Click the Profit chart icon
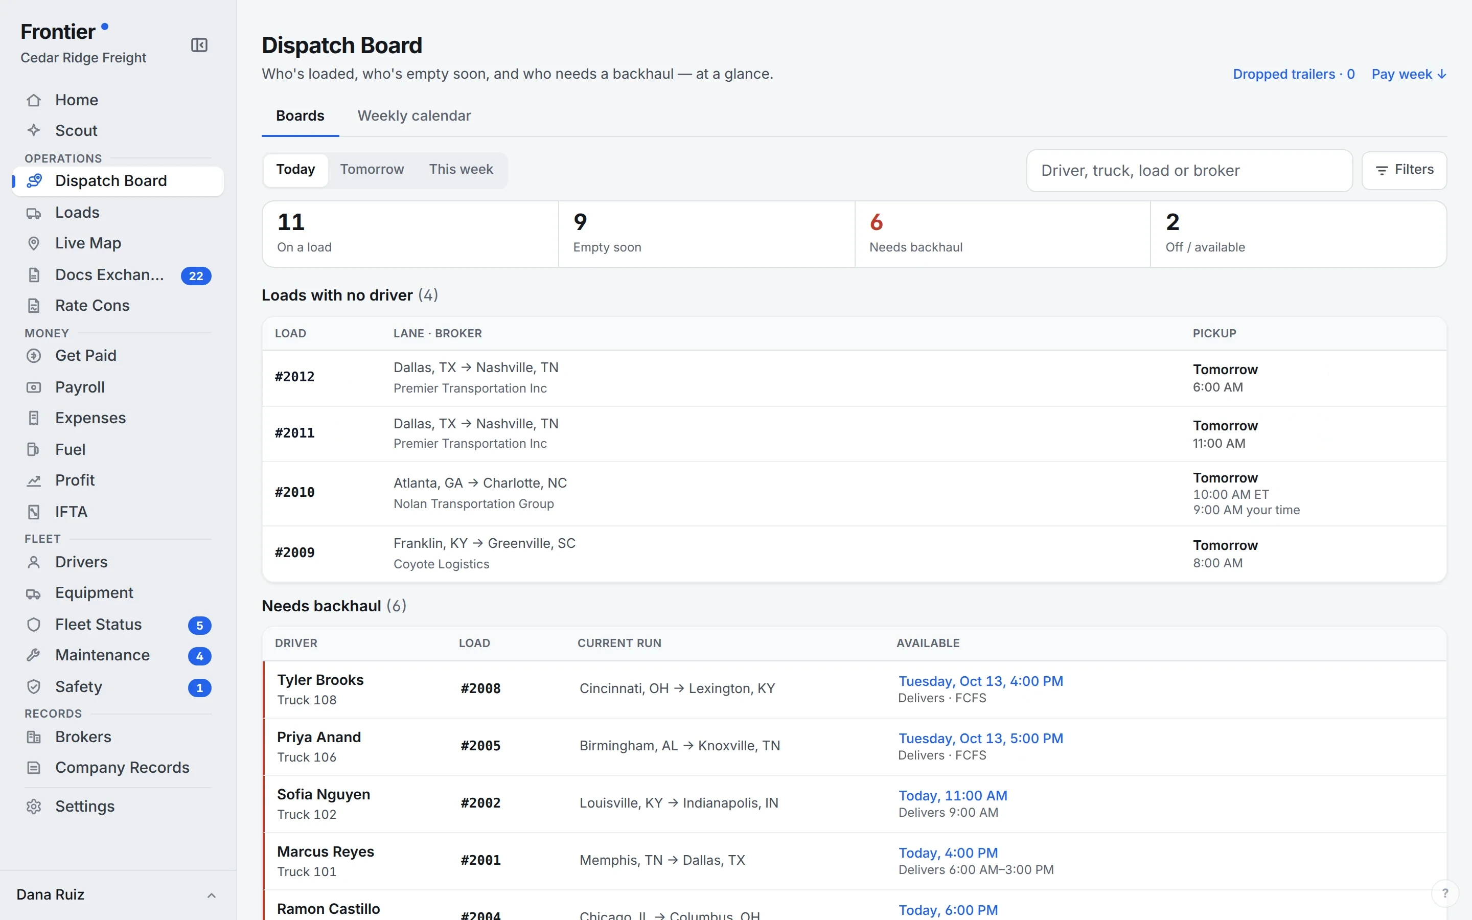Image resolution: width=1472 pixels, height=920 pixels. point(34,480)
